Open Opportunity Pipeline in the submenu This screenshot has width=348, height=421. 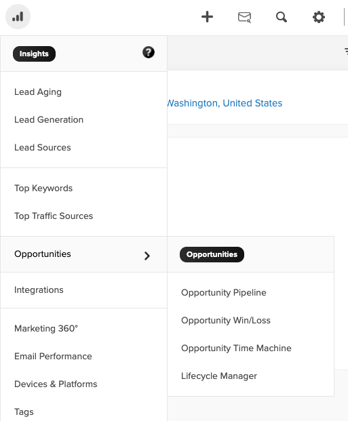pyautogui.click(x=224, y=293)
